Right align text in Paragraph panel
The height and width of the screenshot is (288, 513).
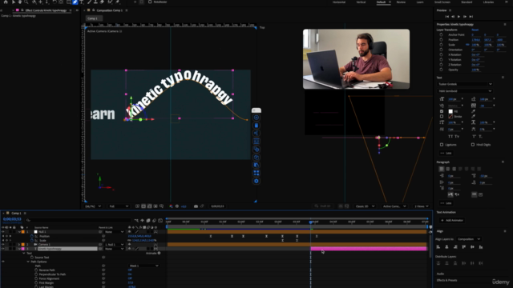click(454, 169)
